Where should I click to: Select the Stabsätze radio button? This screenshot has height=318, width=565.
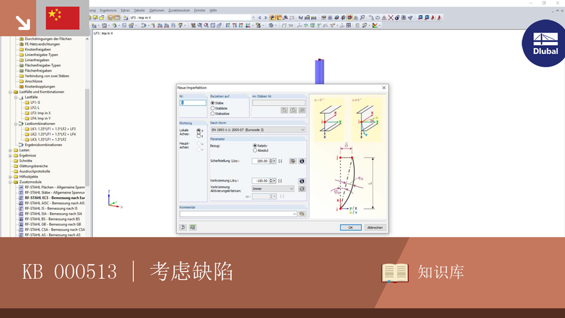(x=212, y=114)
